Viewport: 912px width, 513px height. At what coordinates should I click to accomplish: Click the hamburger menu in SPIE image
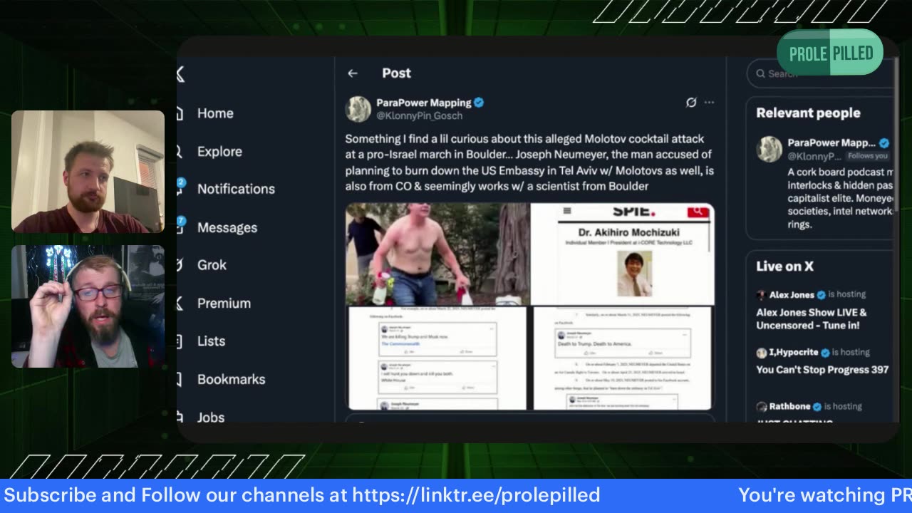tap(567, 210)
